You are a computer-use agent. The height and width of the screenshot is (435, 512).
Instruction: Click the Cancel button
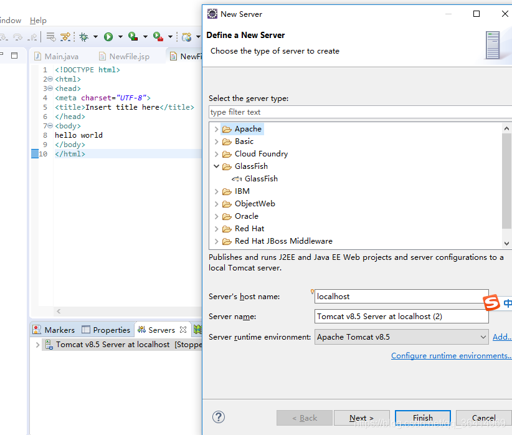coord(483,418)
